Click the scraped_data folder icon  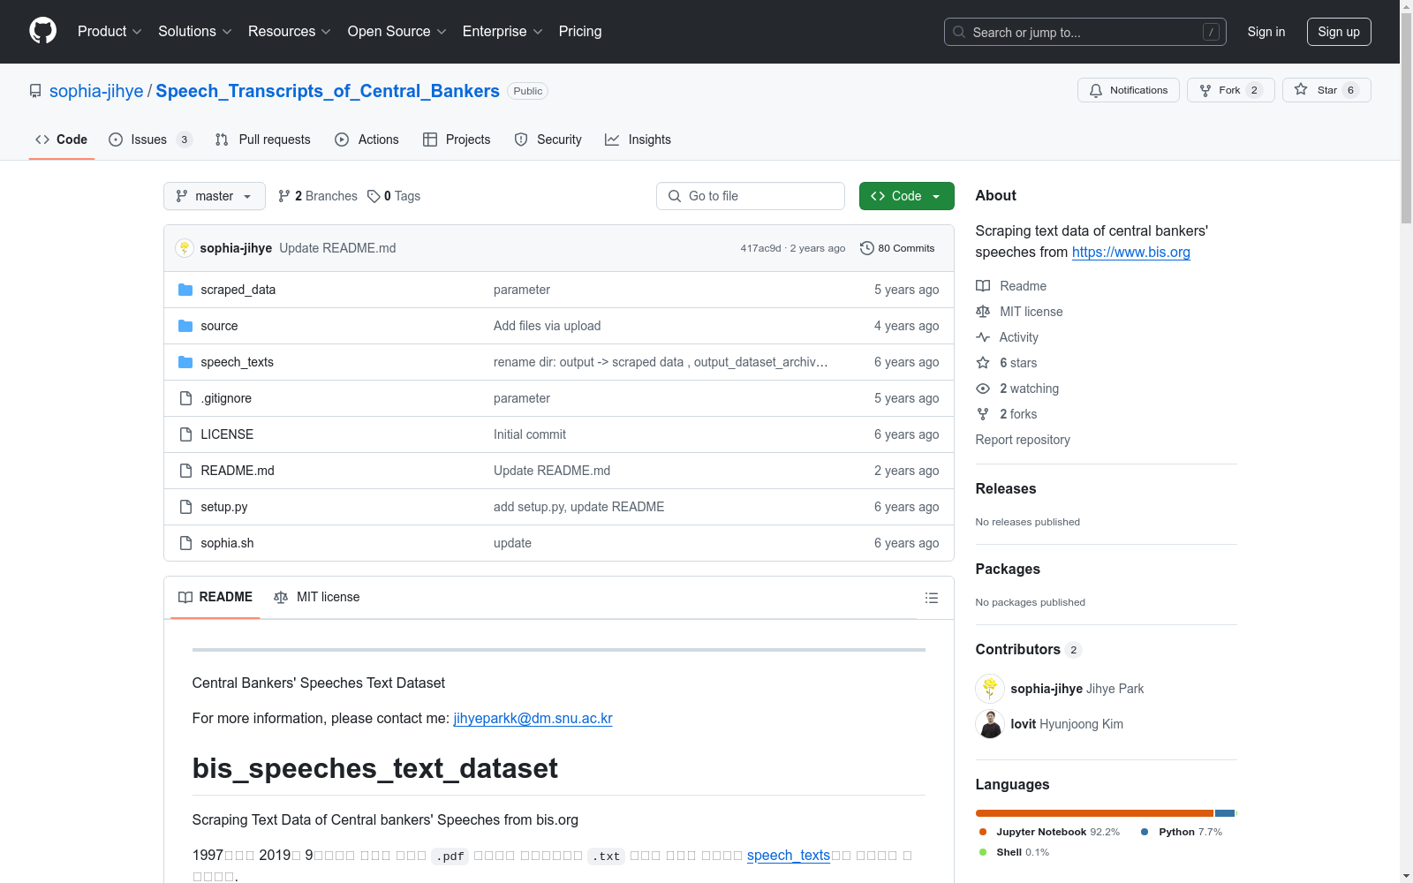(x=185, y=290)
